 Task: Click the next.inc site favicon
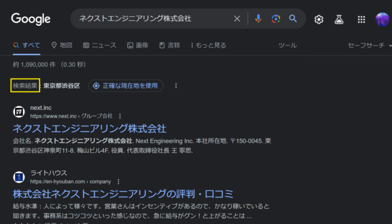tap(19, 111)
